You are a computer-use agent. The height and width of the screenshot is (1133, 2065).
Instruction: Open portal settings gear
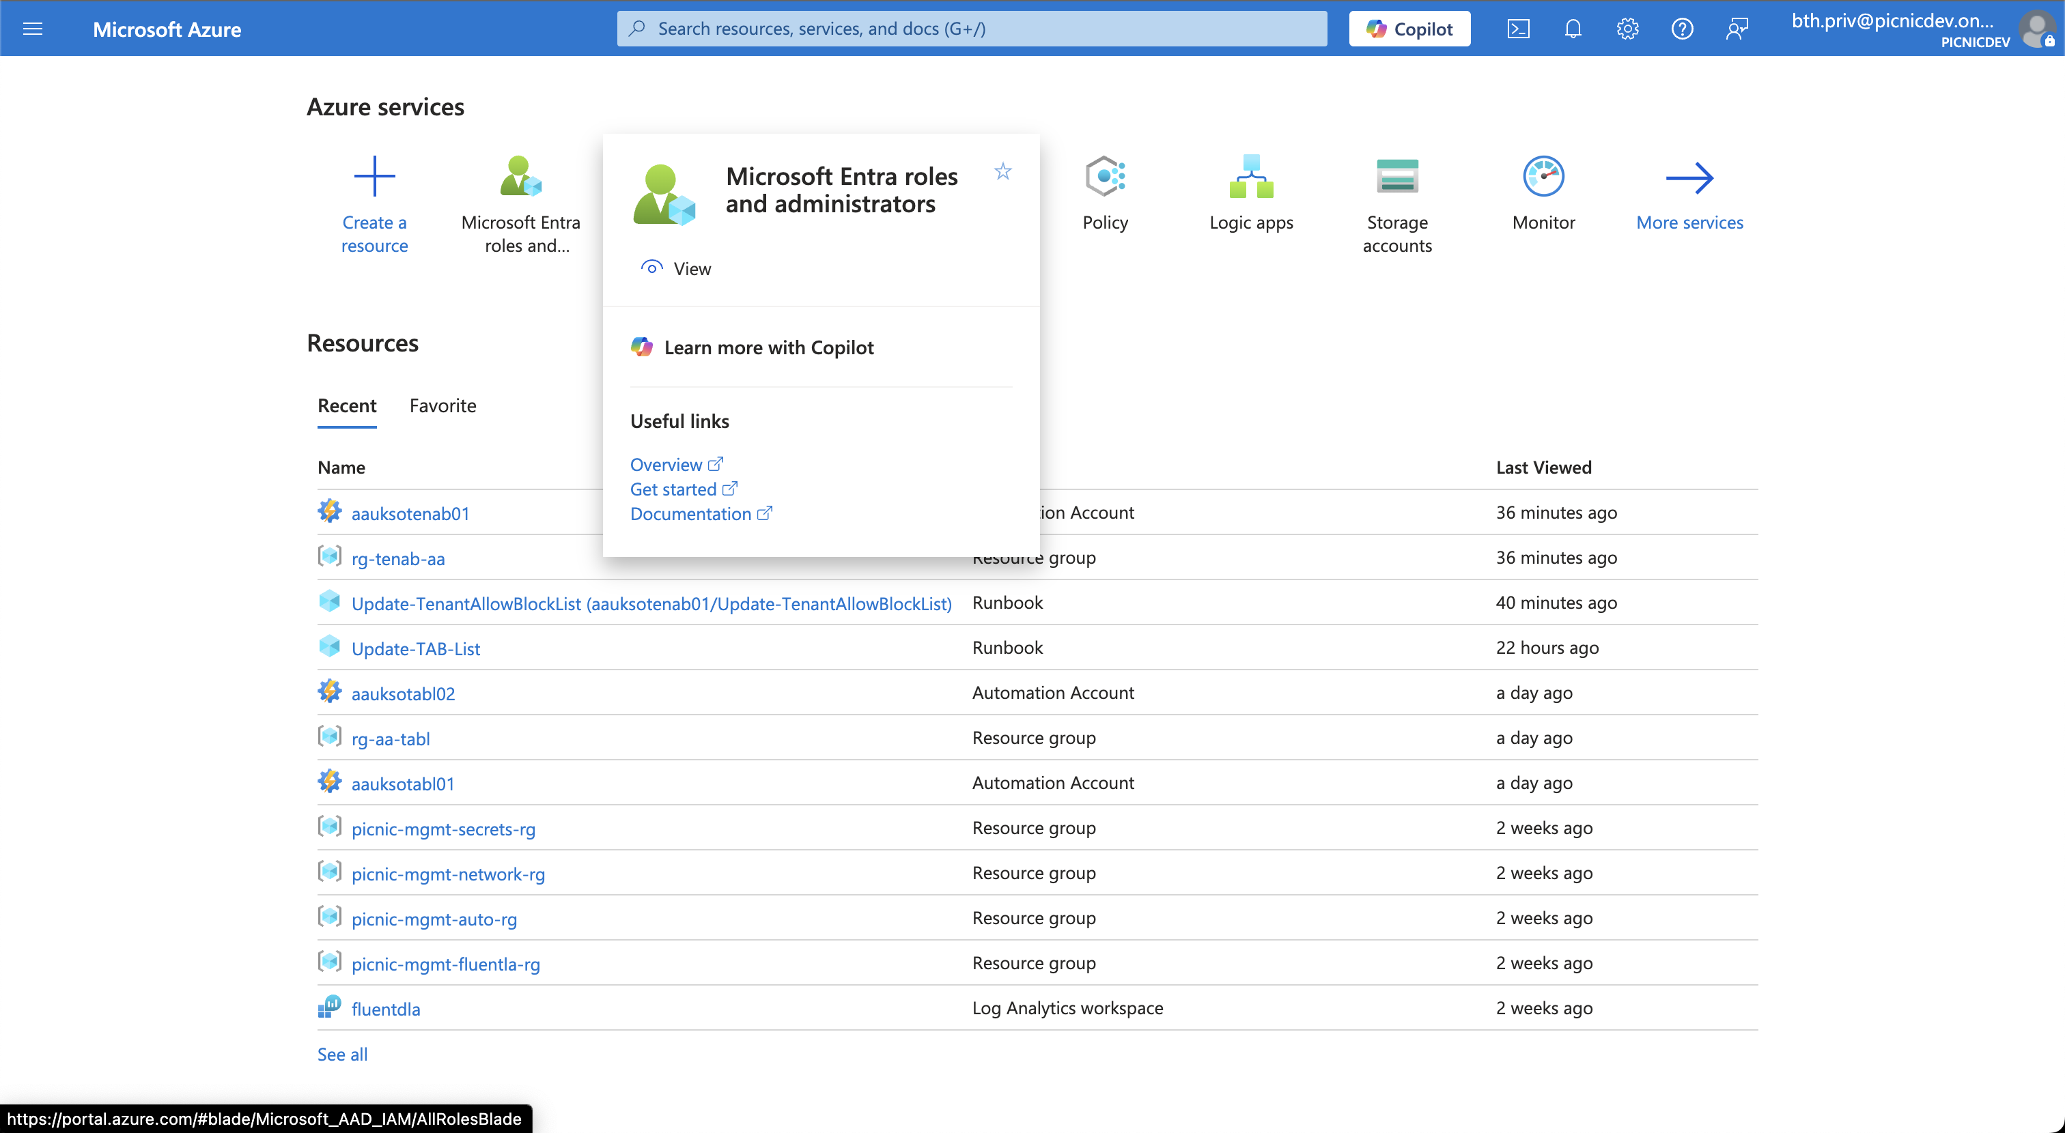click(1627, 29)
